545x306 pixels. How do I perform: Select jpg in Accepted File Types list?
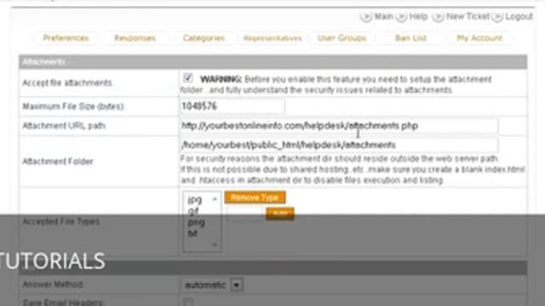[195, 200]
